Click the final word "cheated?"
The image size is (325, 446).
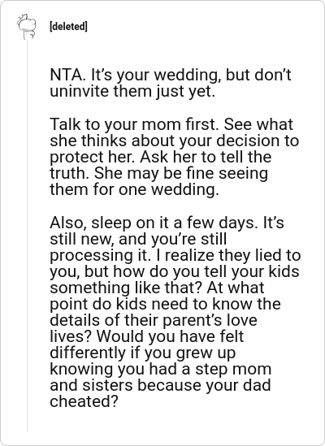point(84,401)
